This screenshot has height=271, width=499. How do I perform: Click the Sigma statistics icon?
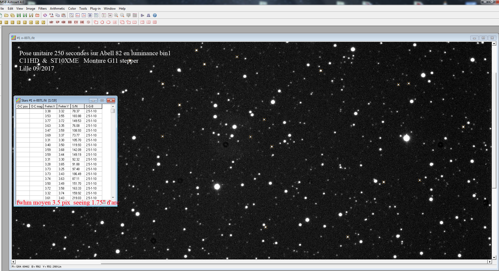click(x=104, y=15)
